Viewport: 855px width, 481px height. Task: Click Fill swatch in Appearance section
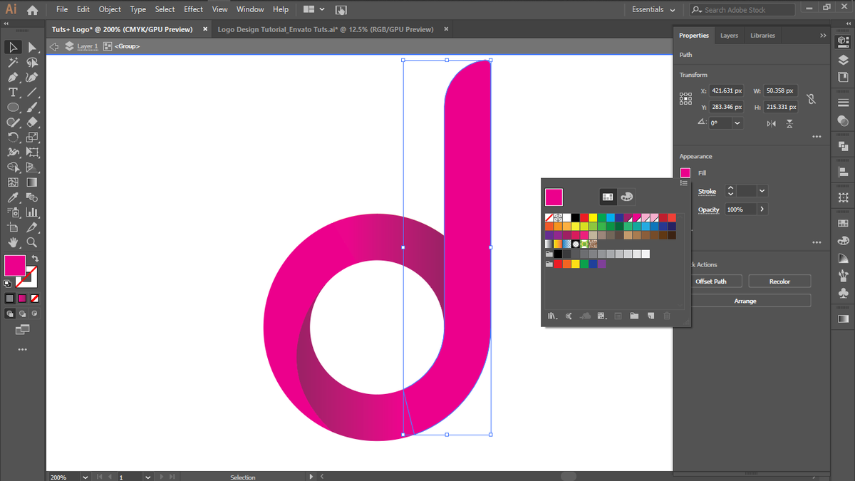[x=685, y=173]
